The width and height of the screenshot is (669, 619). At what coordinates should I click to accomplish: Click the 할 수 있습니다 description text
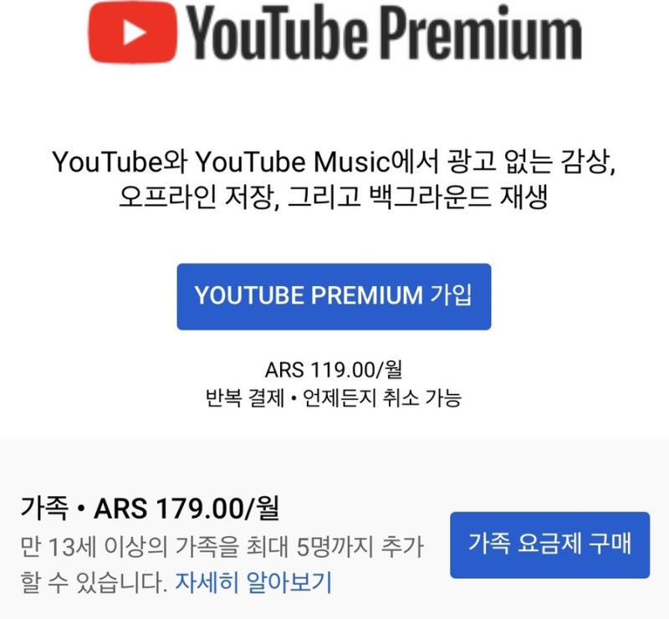coord(94,582)
